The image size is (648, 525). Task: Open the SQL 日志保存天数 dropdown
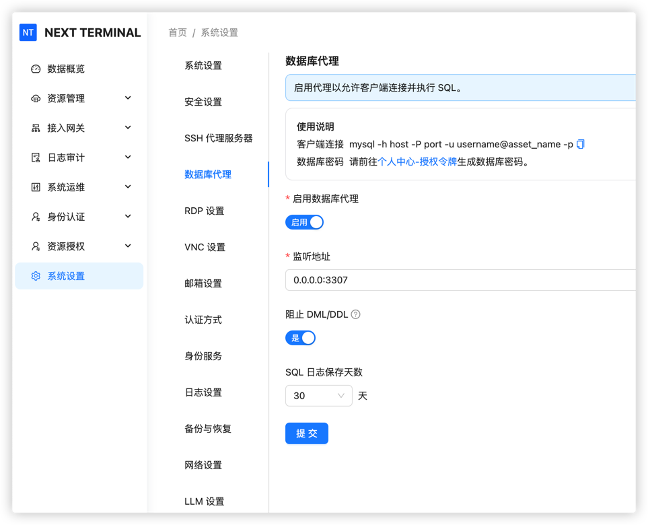[x=318, y=396]
